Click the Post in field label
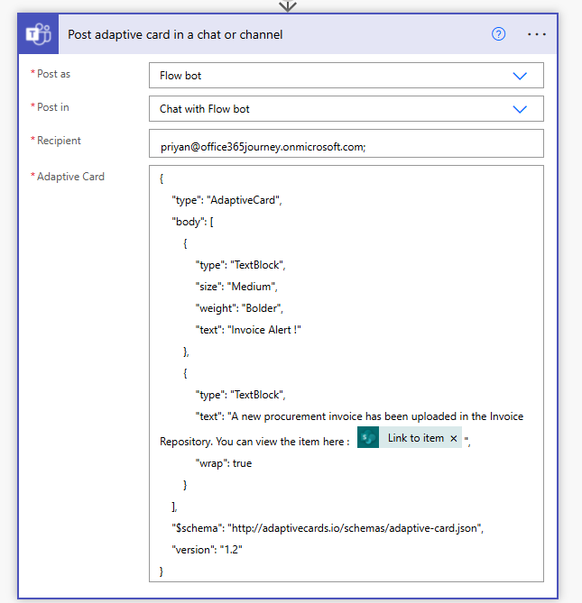Screen dimensions: 582x603 52,107
